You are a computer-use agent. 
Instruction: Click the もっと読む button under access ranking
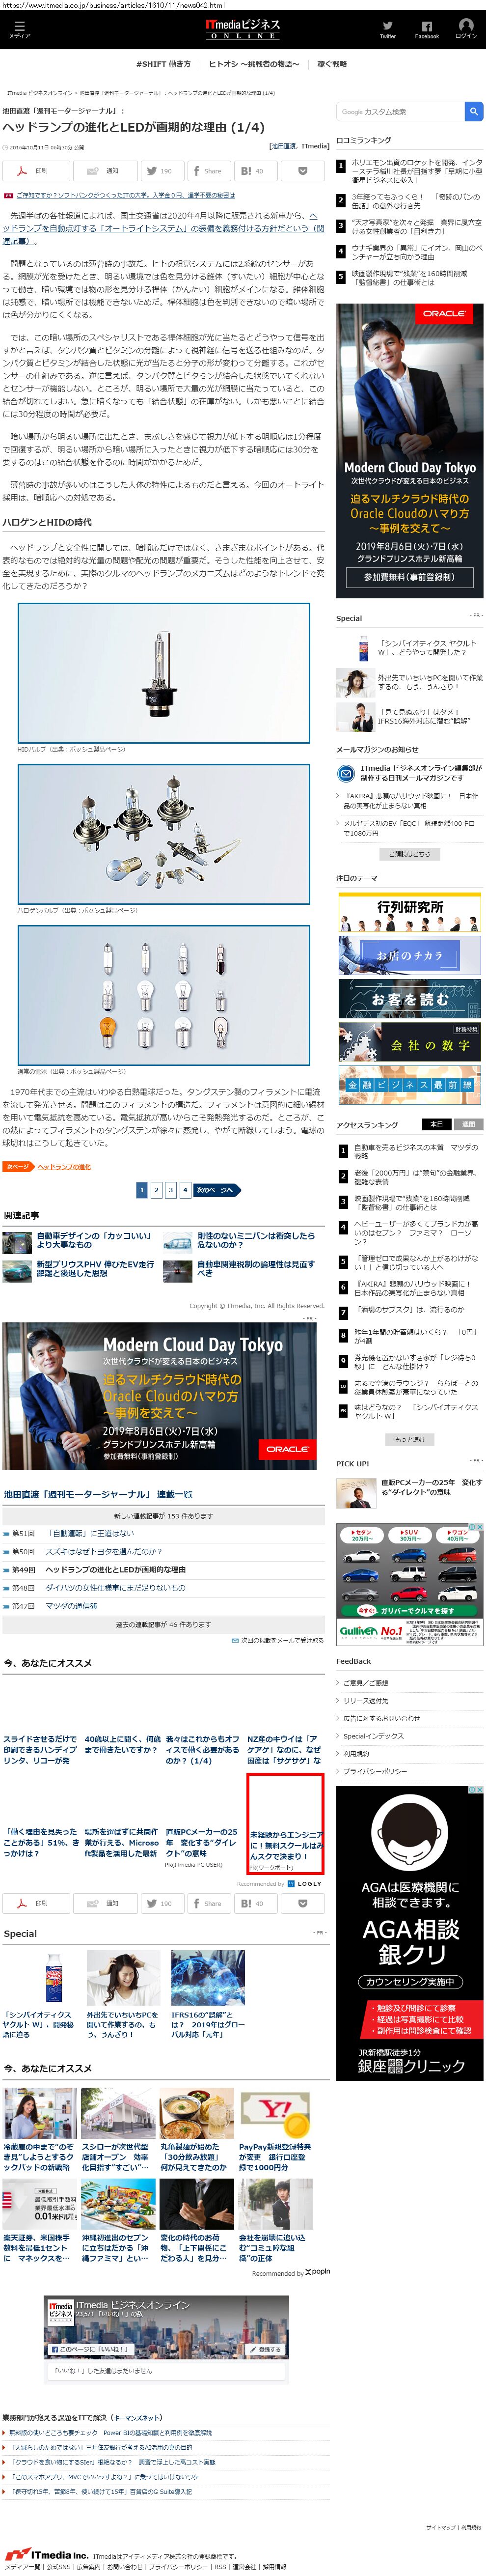tap(410, 1440)
